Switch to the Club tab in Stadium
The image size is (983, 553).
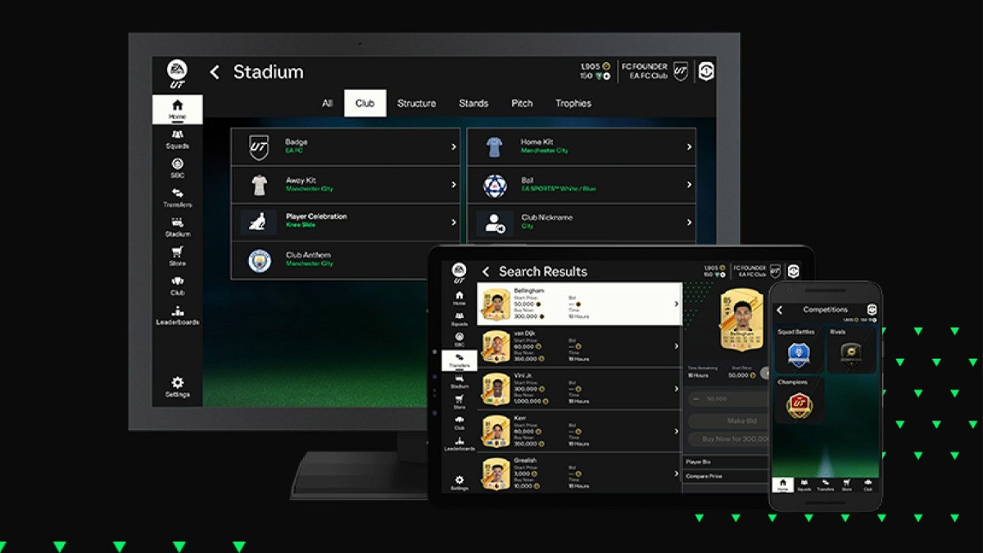(365, 103)
